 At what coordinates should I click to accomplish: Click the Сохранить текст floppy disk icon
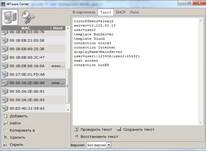click(x=119, y=129)
